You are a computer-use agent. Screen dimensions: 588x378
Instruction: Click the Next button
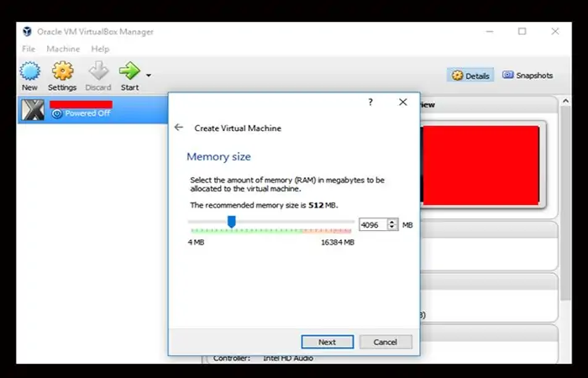(328, 342)
